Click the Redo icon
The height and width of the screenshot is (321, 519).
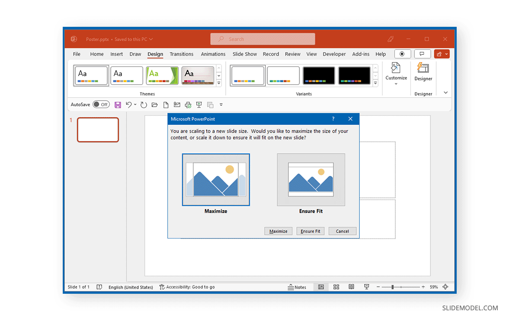click(x=144, y=105)
